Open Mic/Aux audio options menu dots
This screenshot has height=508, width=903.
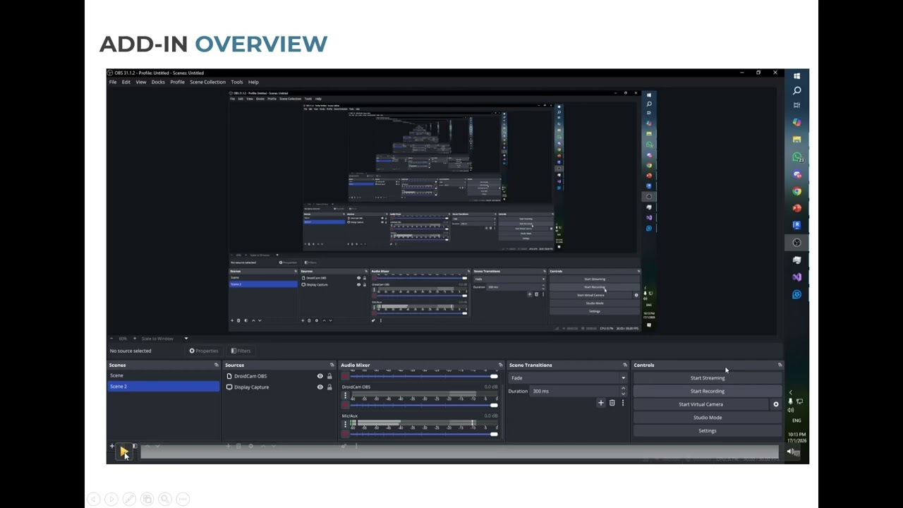click(x=345, y=424)
